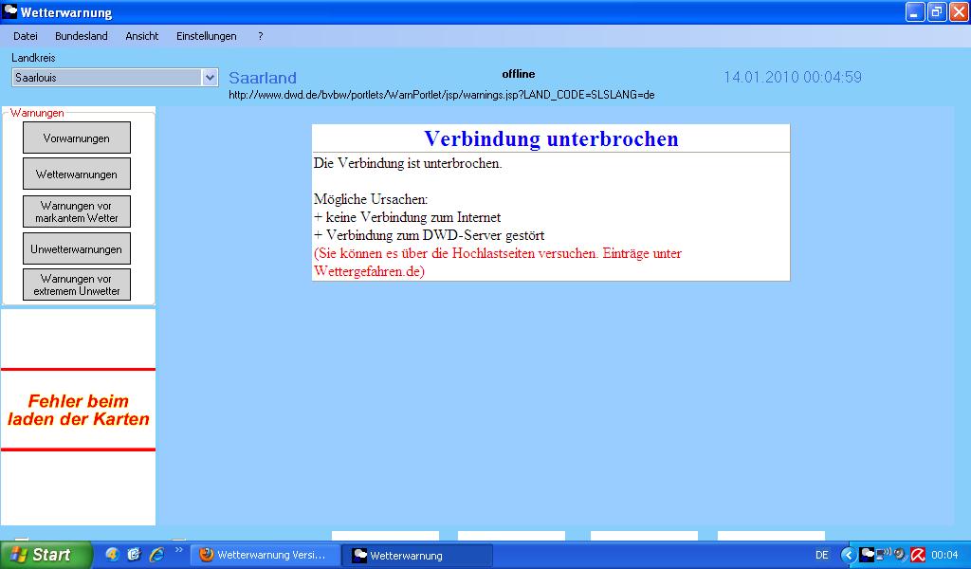Click the Wetterwarnung title bar app icon
Image resolution: width=971 pixels, height=569 pixels.
9,11
